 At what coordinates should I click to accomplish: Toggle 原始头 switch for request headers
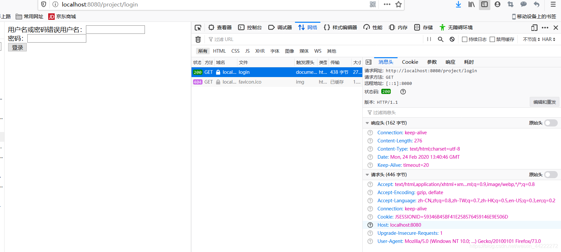click(x=551, y=175)
